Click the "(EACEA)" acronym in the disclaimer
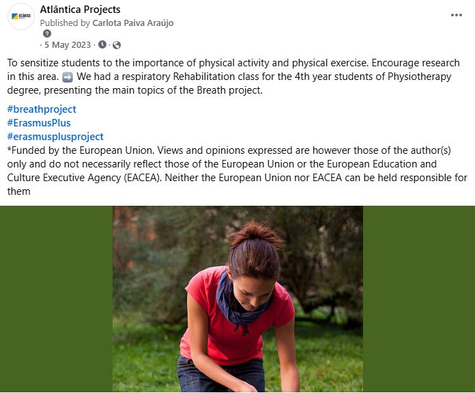 click(143, 178)
